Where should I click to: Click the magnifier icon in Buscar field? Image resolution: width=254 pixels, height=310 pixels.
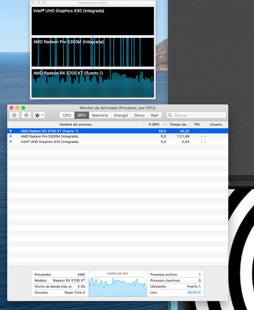(171, 115)
